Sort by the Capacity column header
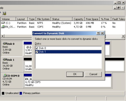This screenshot has width=126, height=101. 78,19
